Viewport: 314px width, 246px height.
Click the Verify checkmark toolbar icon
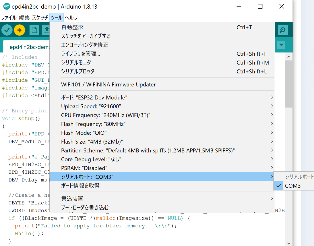(x=7, y=30)
